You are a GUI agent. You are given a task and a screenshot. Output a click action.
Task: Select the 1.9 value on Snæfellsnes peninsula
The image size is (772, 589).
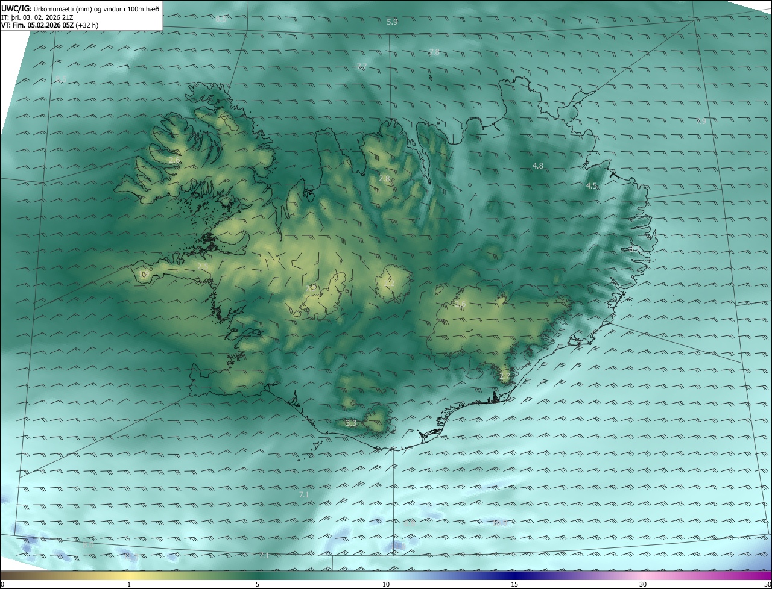click(143, 274)
